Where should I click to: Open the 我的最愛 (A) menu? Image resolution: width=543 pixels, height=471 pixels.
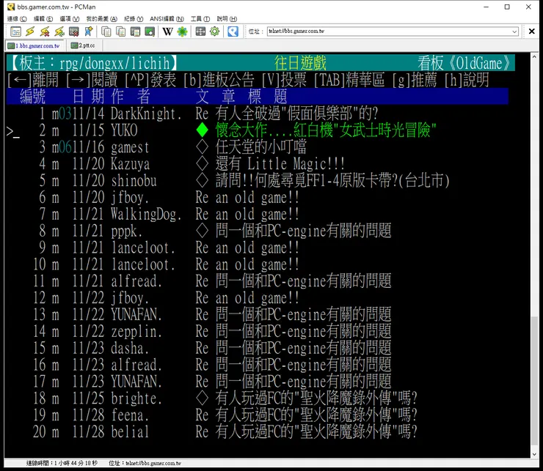coord(101,18)
